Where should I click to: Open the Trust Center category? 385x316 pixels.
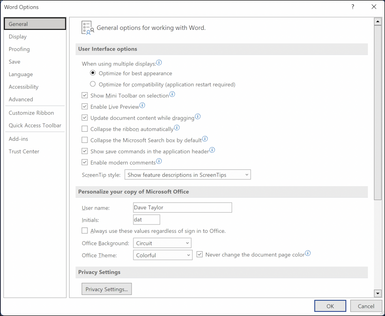[x=35, y=151]
